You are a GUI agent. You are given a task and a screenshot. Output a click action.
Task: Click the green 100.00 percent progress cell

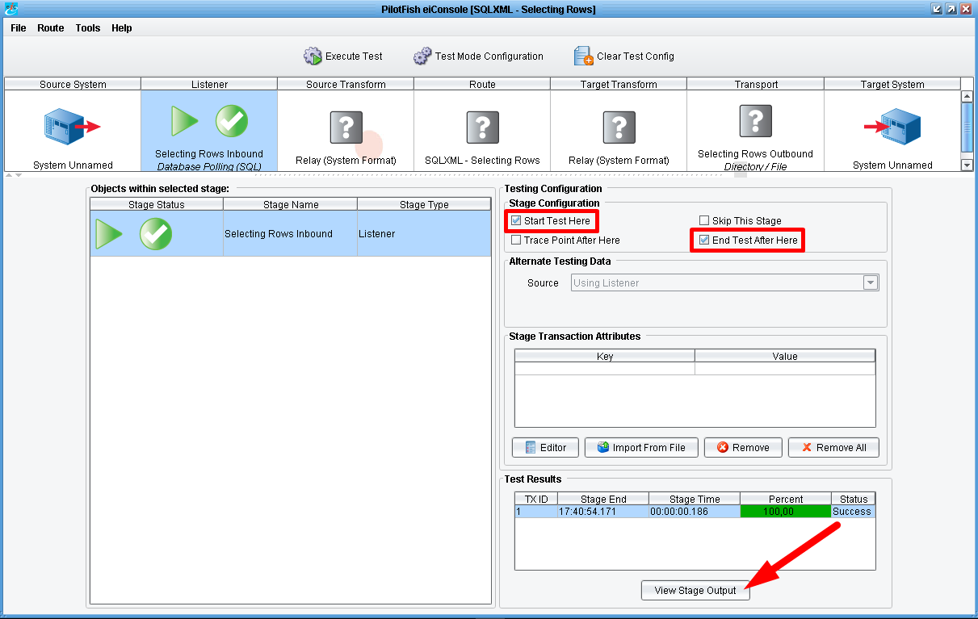coord(785,511)
